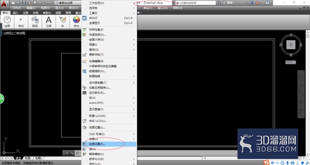
Task: Click the Redo arrow icon
Action: [x=48, y=3]
